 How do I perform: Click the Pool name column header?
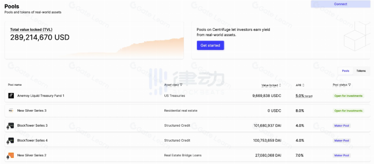15,85
